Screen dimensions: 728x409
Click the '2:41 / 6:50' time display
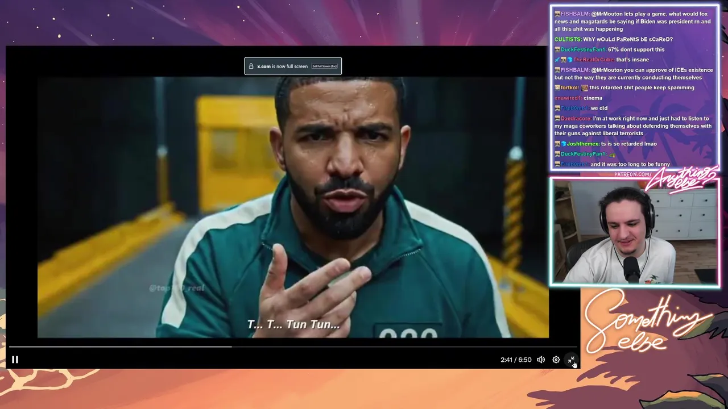point(516,360)
